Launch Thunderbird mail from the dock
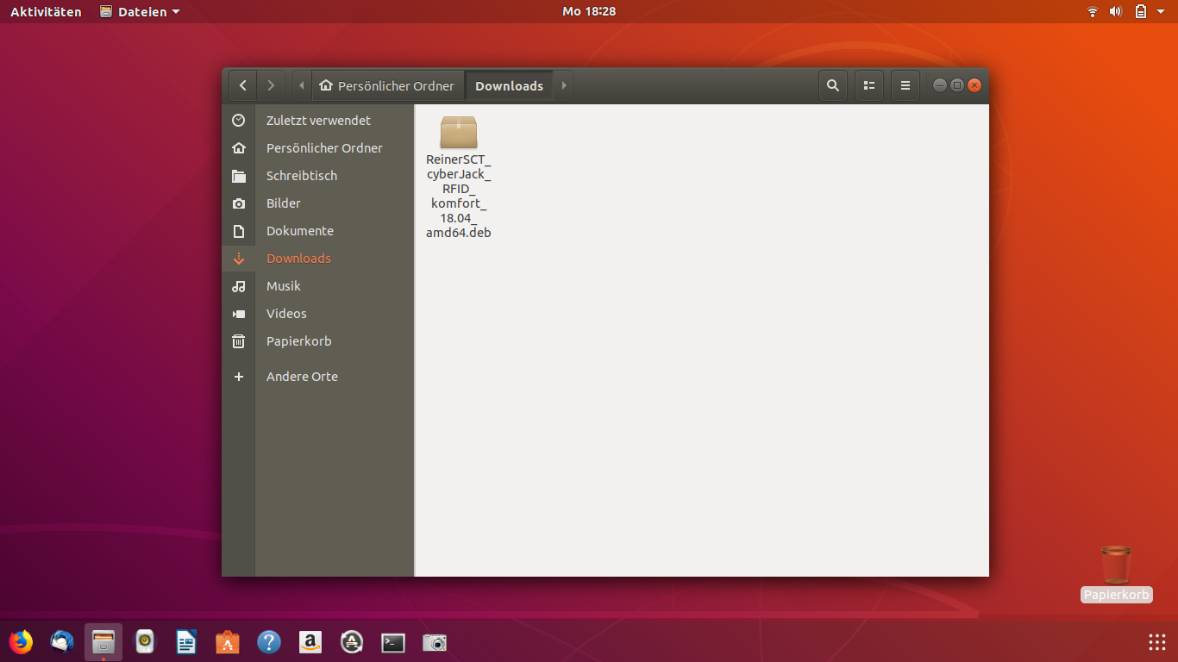Viewport: 1178px width, 662px height. click(62, 642)
